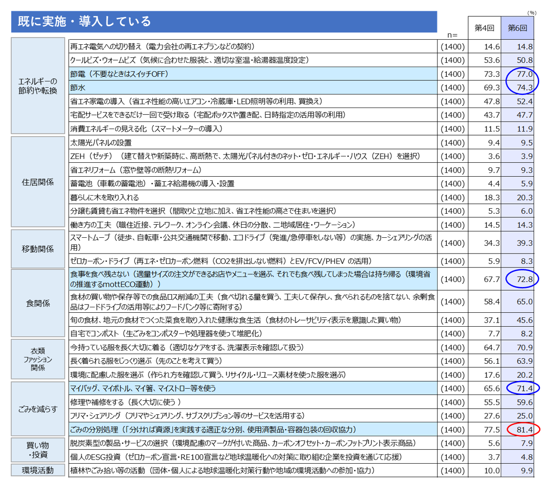Select the 食関係 category label
Image resolution: width=549 pixels, height=484 pixels.
(x=38, y=303)
